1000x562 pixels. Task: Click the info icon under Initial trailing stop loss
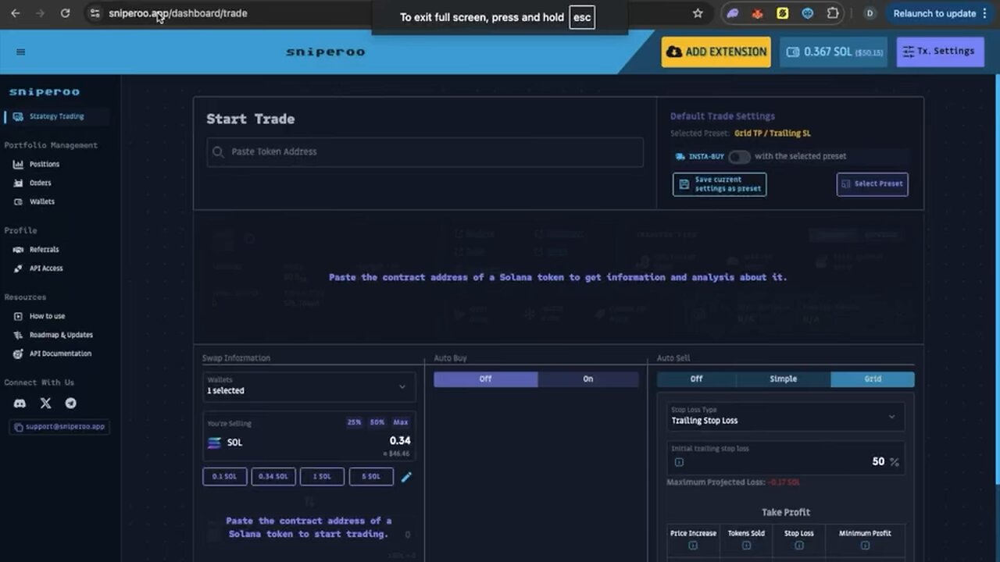pyautogui.click(x=679, y=462)
